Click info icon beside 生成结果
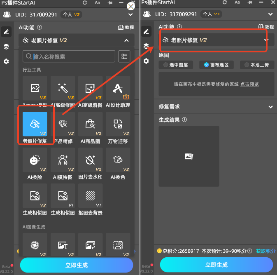The height and width of the screenshot is (275, 277). [184, 120]
